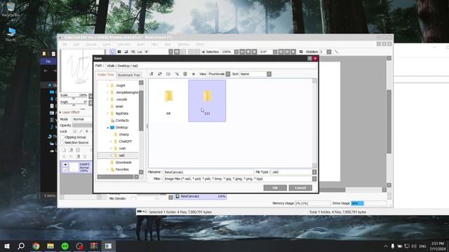Click the File tab in Explorer window
Screen dimensions: 449x252
pos(48,62)
